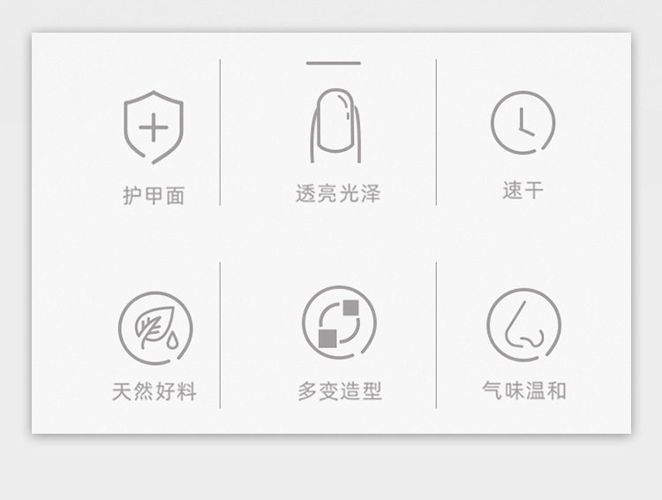
Task: Click the 天然好料 label
Action: click(x=154, y=391)
